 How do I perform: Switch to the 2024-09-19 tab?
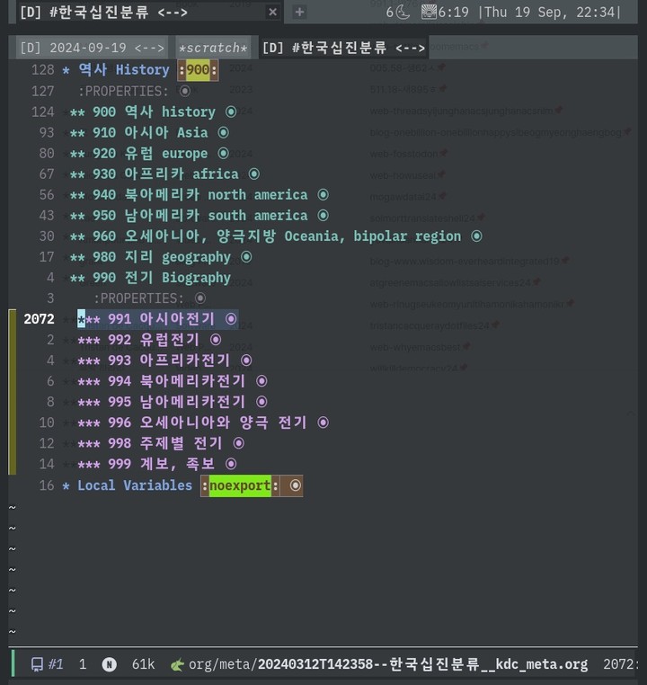(x=91, y=48)
